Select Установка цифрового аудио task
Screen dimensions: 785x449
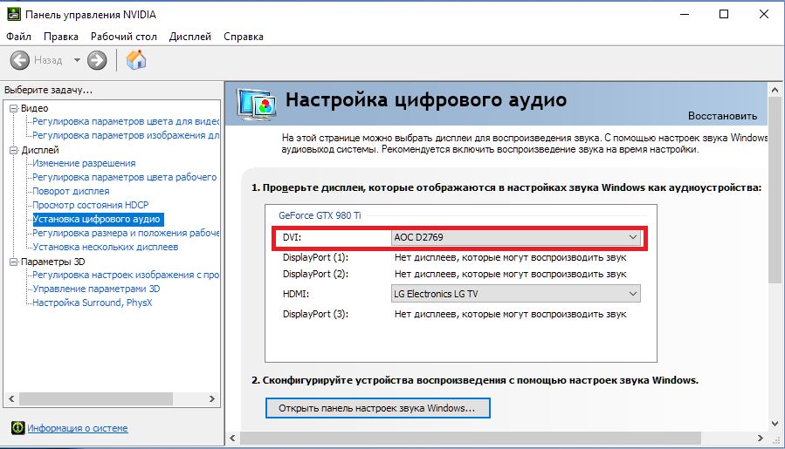coord(98,219)
